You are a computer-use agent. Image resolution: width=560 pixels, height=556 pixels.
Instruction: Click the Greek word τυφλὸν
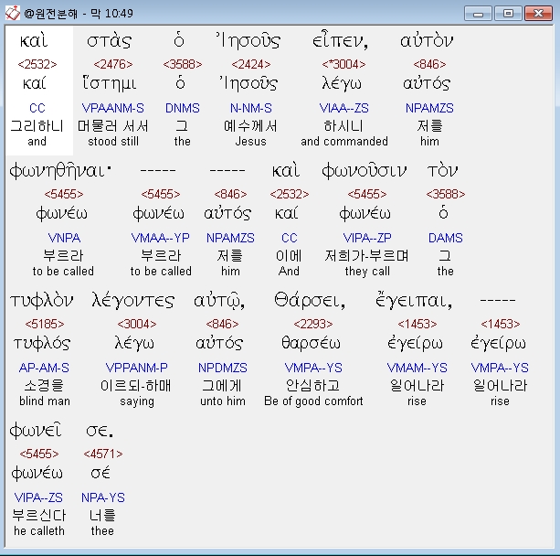click(x=42, y=301)
